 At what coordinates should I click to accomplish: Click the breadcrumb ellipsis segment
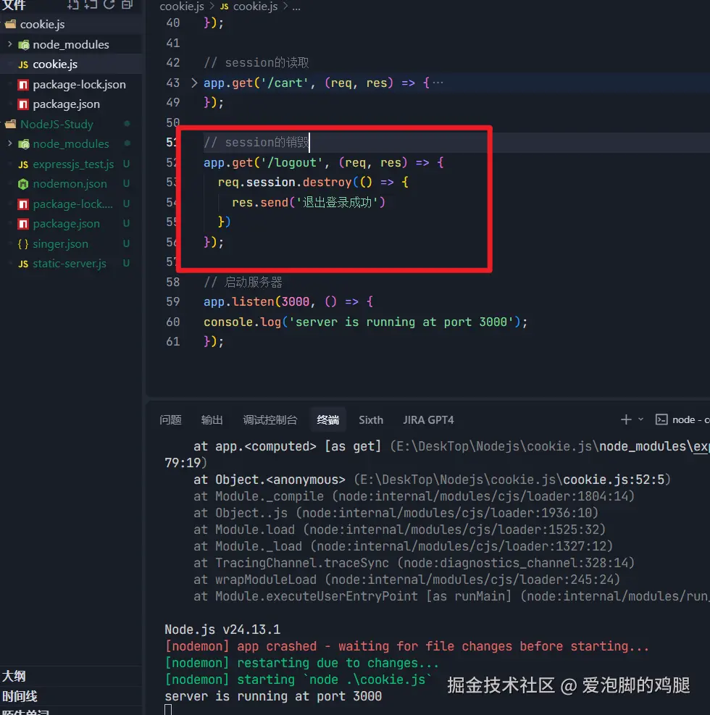tap(296, 7)
